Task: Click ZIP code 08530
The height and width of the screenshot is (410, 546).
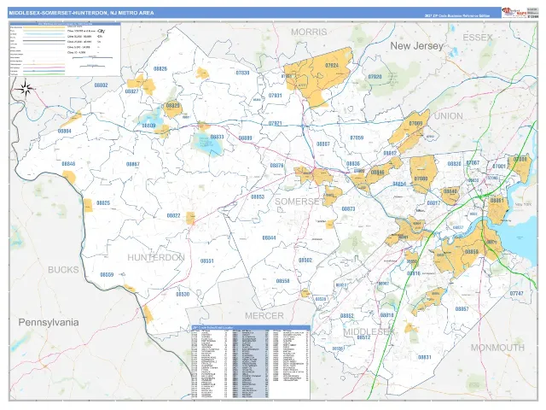Action: coord(183,294)
